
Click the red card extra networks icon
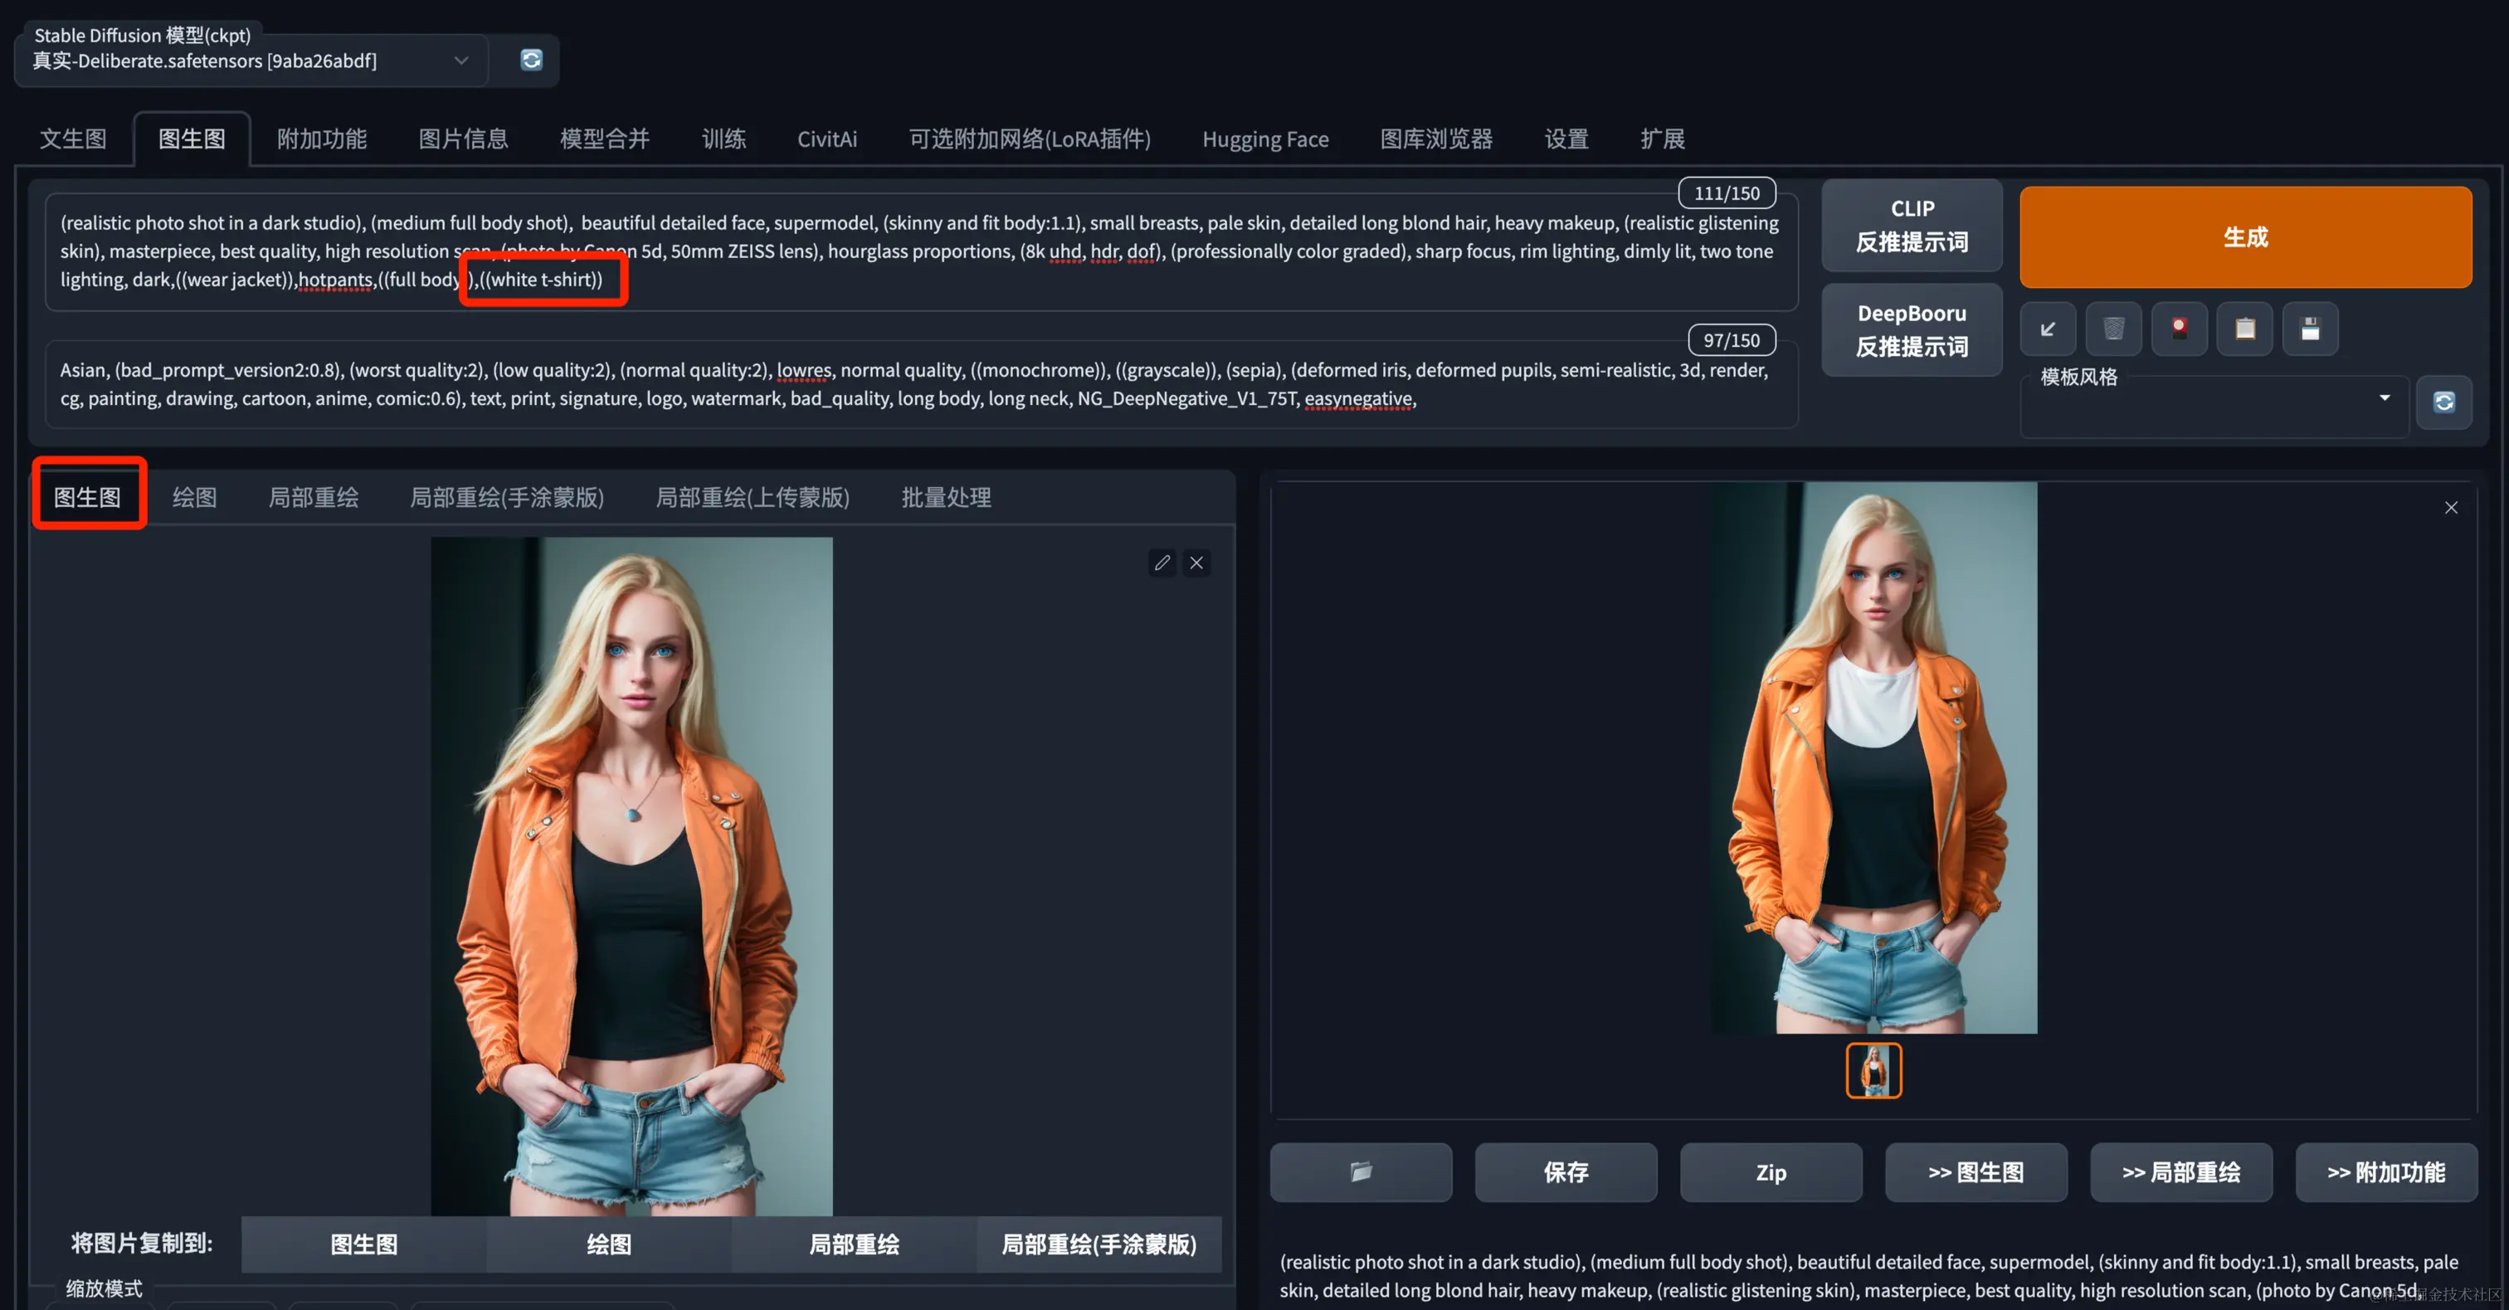pos(2179,329)
